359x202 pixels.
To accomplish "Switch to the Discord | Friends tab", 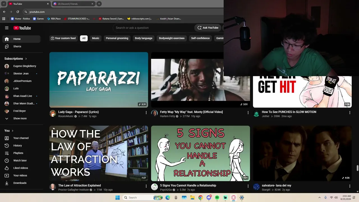I will coord(73,4).
